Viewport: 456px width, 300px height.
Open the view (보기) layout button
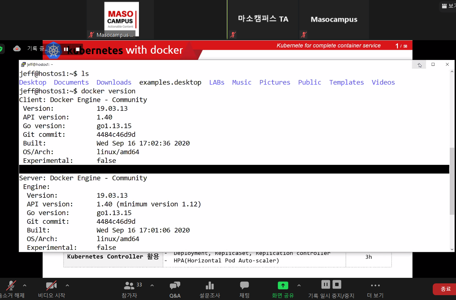[448, 6]
